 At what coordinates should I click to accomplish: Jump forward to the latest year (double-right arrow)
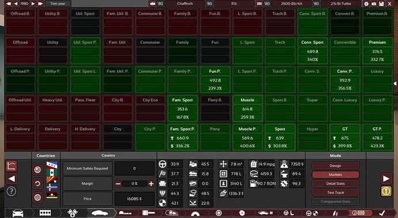click(x=40, y=3)
